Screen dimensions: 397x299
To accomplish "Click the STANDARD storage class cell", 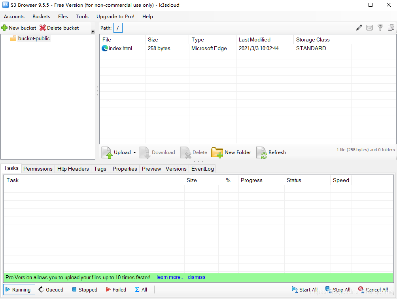I will [311, 48].
